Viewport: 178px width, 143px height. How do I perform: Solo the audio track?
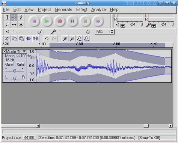coord(20,65)
